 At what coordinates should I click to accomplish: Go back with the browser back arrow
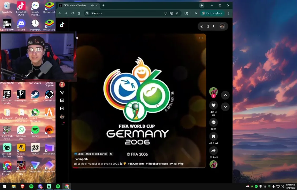60,13
